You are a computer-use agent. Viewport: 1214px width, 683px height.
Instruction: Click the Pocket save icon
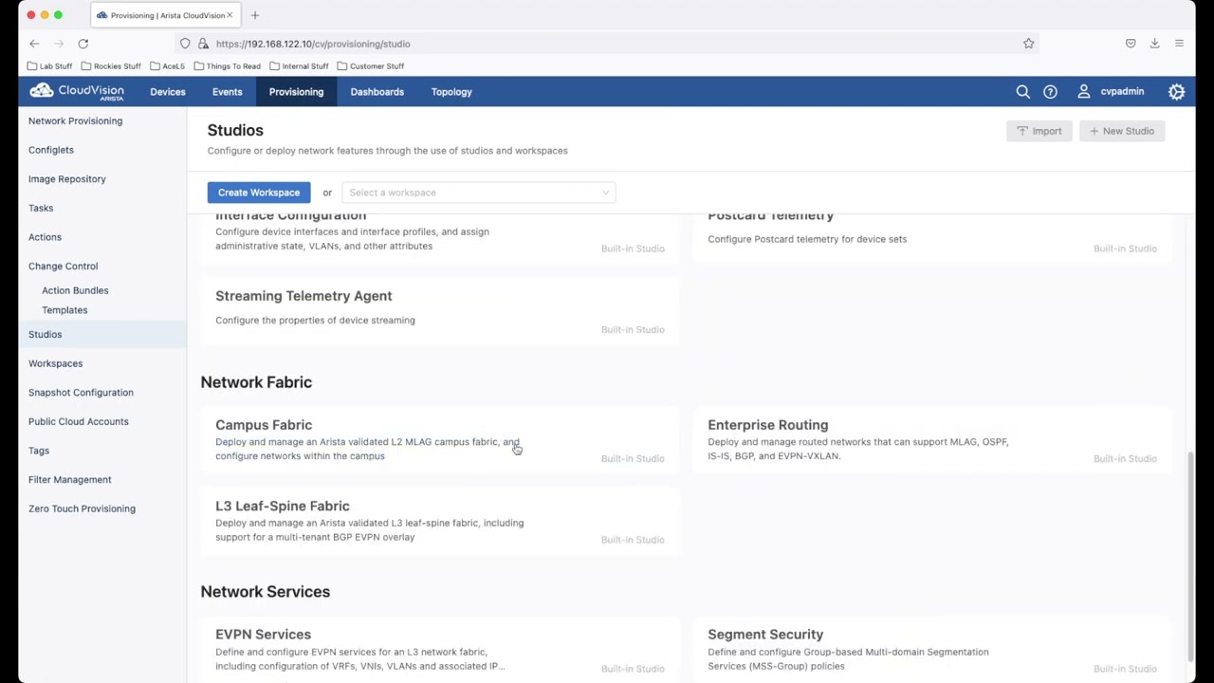(x=1131, y=44)
